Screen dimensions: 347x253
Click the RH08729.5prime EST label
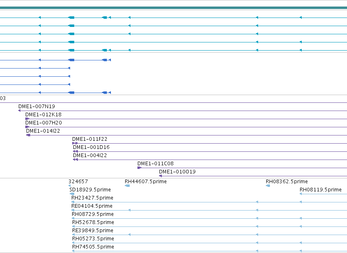pyautogui.click(x=93, y=214)
